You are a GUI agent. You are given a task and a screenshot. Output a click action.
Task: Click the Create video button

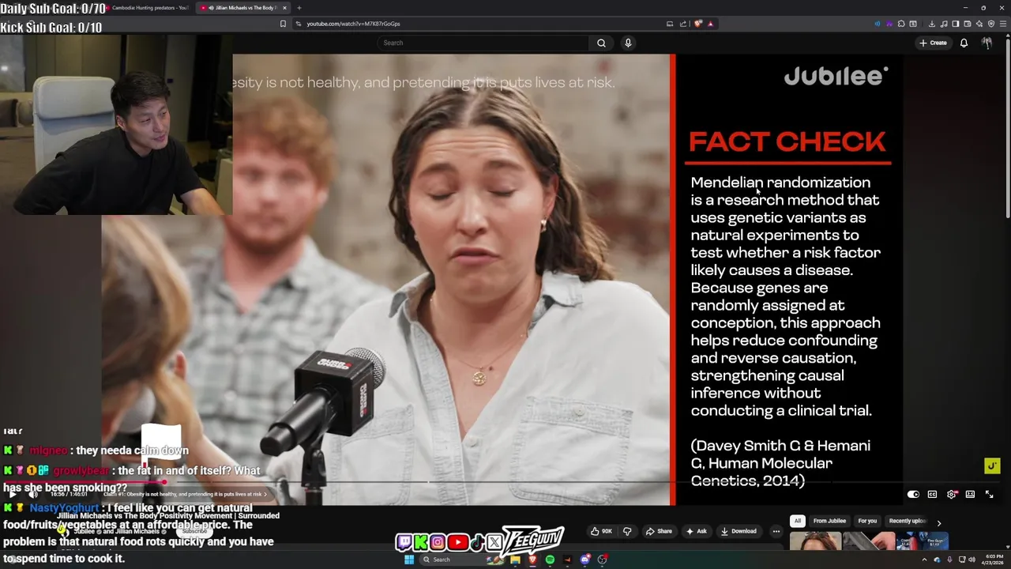pos(933,43)
